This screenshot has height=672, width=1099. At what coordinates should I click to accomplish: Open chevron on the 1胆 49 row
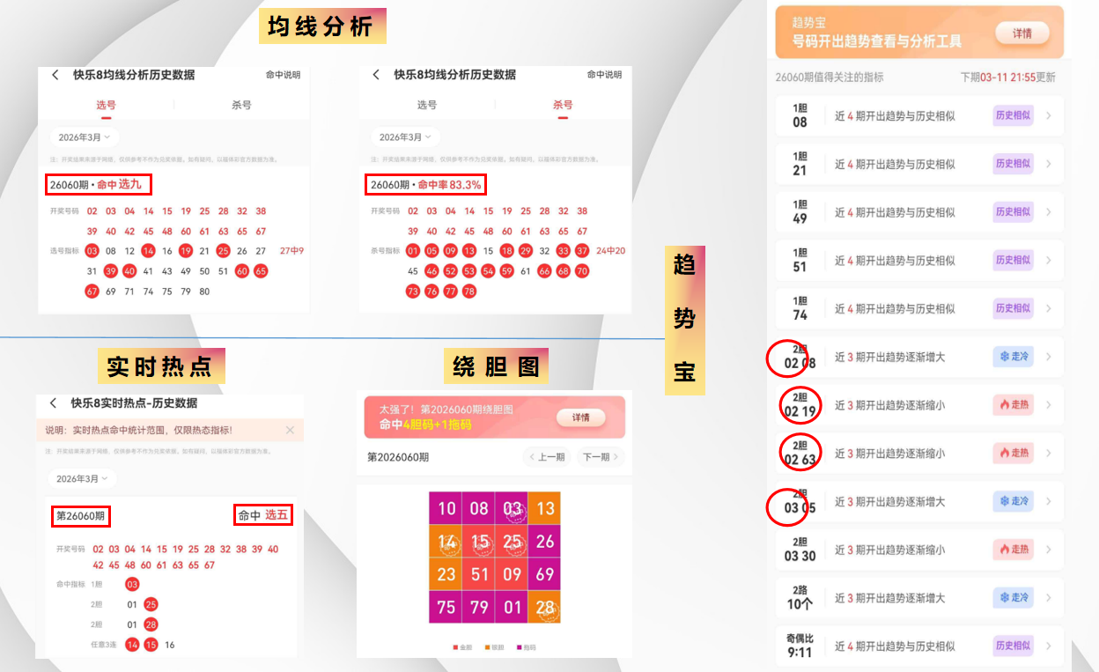click(1049, 212)
